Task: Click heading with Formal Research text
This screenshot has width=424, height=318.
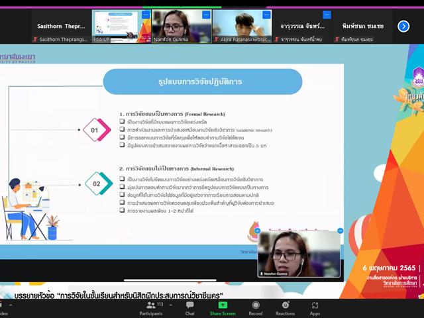Action: click(x=172, y=114)
